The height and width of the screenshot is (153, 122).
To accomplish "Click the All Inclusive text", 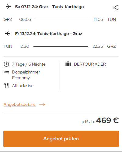I will (x=23, y=86).
